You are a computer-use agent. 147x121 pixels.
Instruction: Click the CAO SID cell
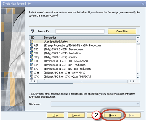37,77
